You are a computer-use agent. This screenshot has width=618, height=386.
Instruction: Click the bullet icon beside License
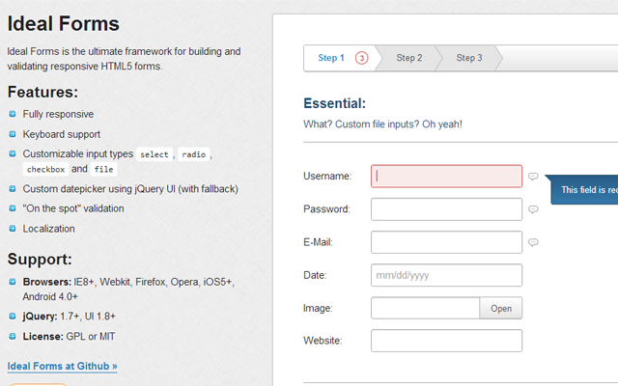13,336
